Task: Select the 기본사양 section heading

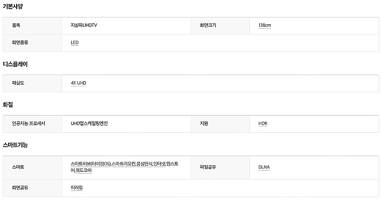Action: click(x=13, y=7)
